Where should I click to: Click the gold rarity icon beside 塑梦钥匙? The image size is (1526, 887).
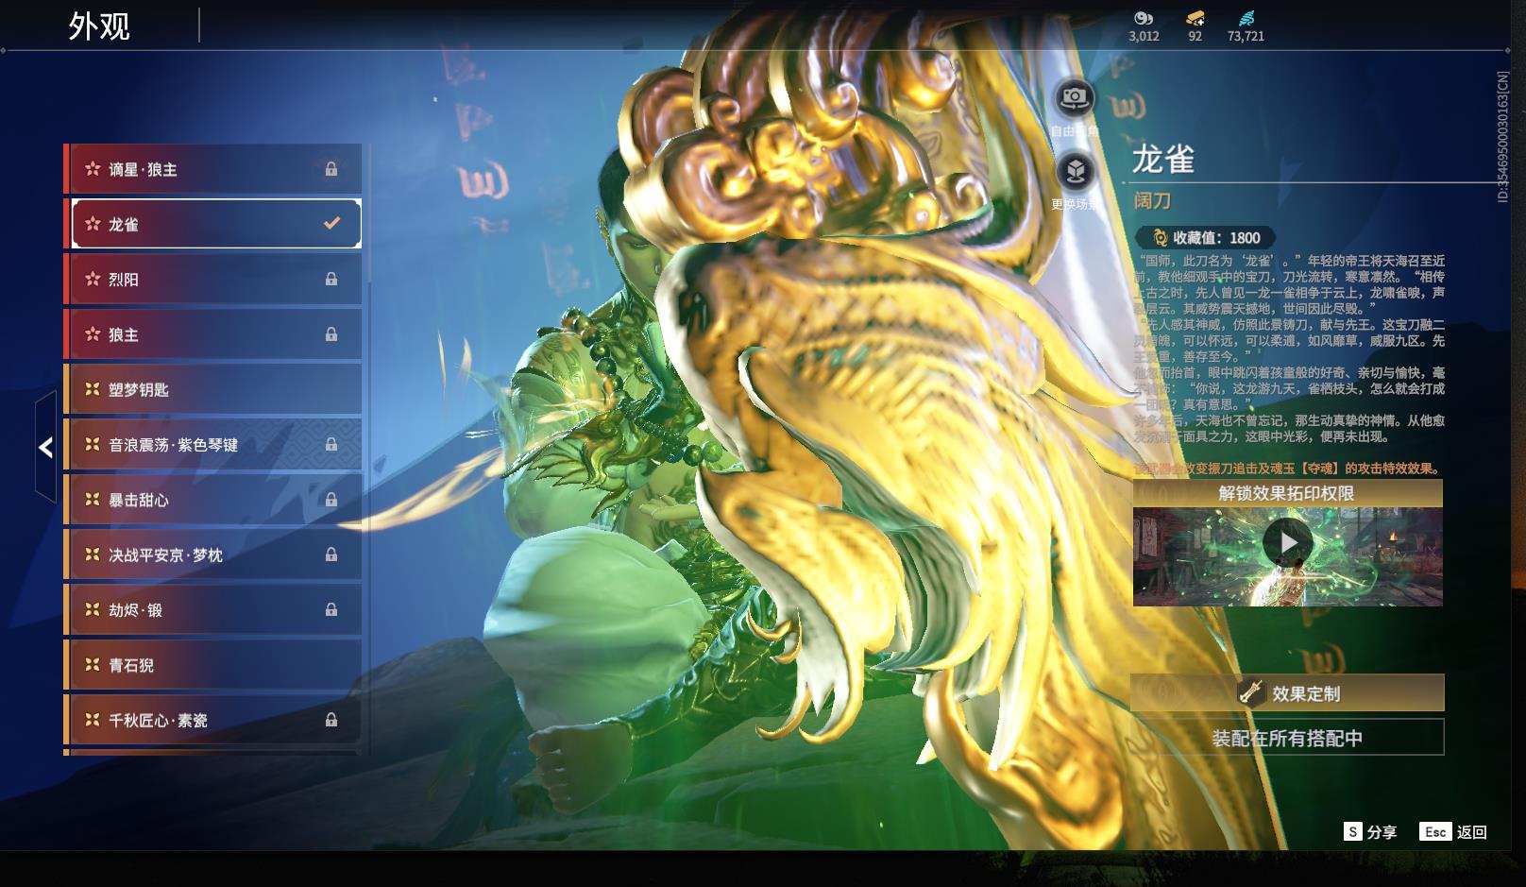[x=93, y=389]
